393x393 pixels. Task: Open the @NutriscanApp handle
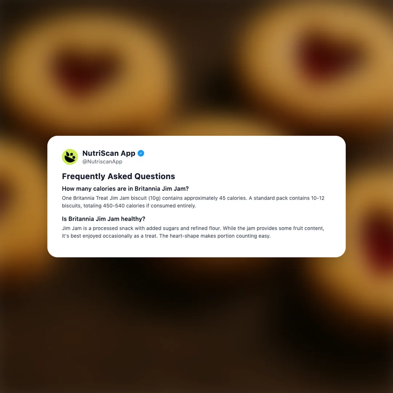pyautogui.click(x=102, y=162)
